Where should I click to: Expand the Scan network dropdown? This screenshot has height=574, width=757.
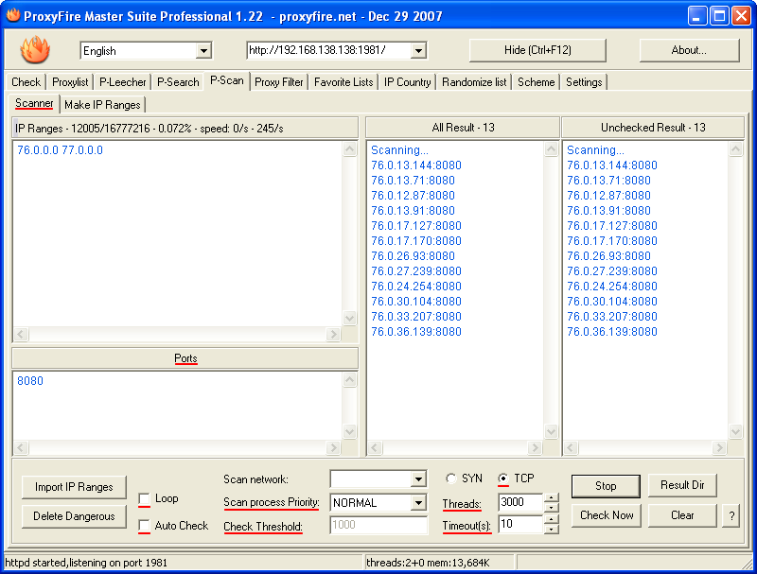418,479
